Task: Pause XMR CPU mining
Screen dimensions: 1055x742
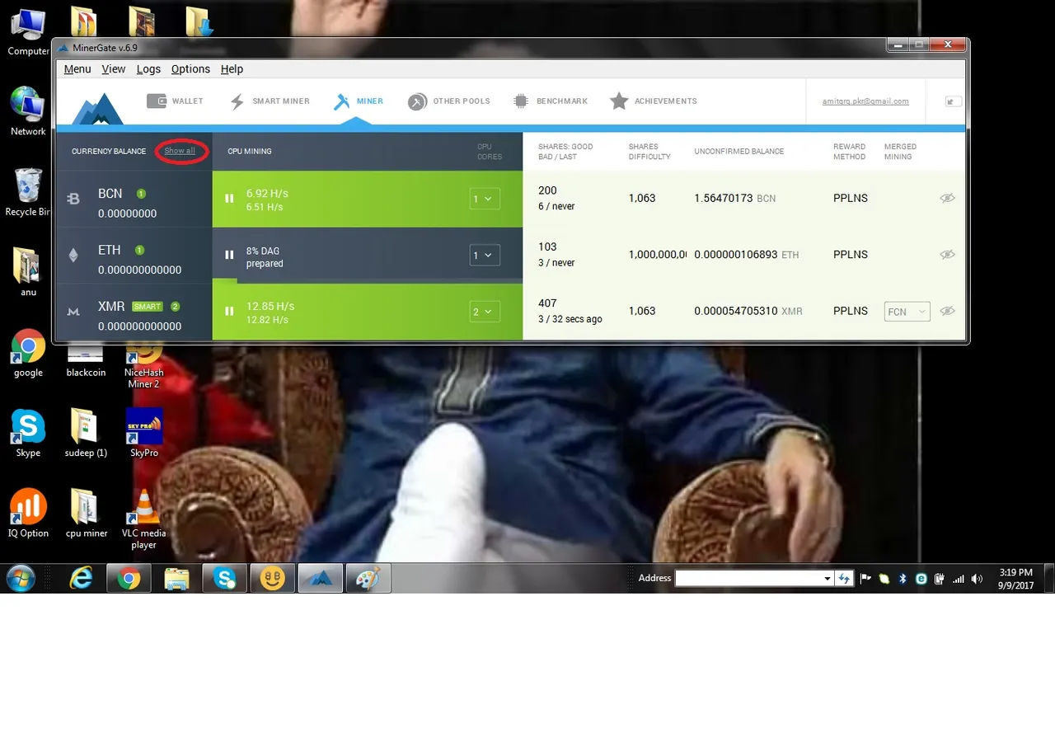Action: 230,312
